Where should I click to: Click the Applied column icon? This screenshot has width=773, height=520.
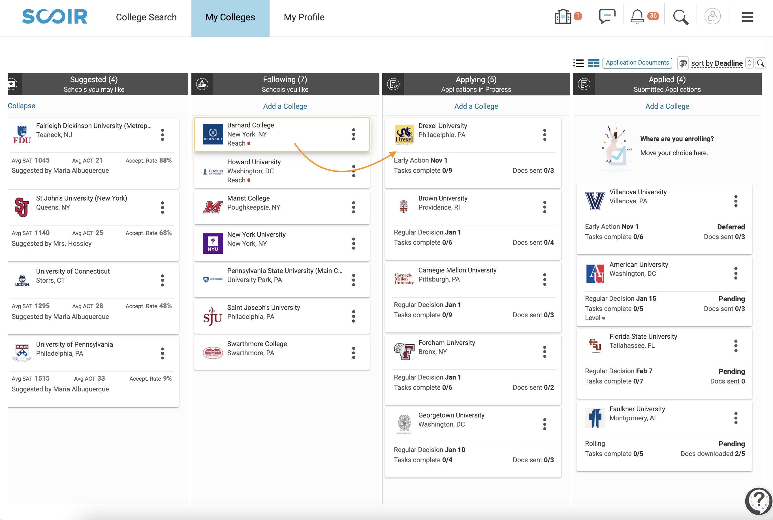pos(584,84)
